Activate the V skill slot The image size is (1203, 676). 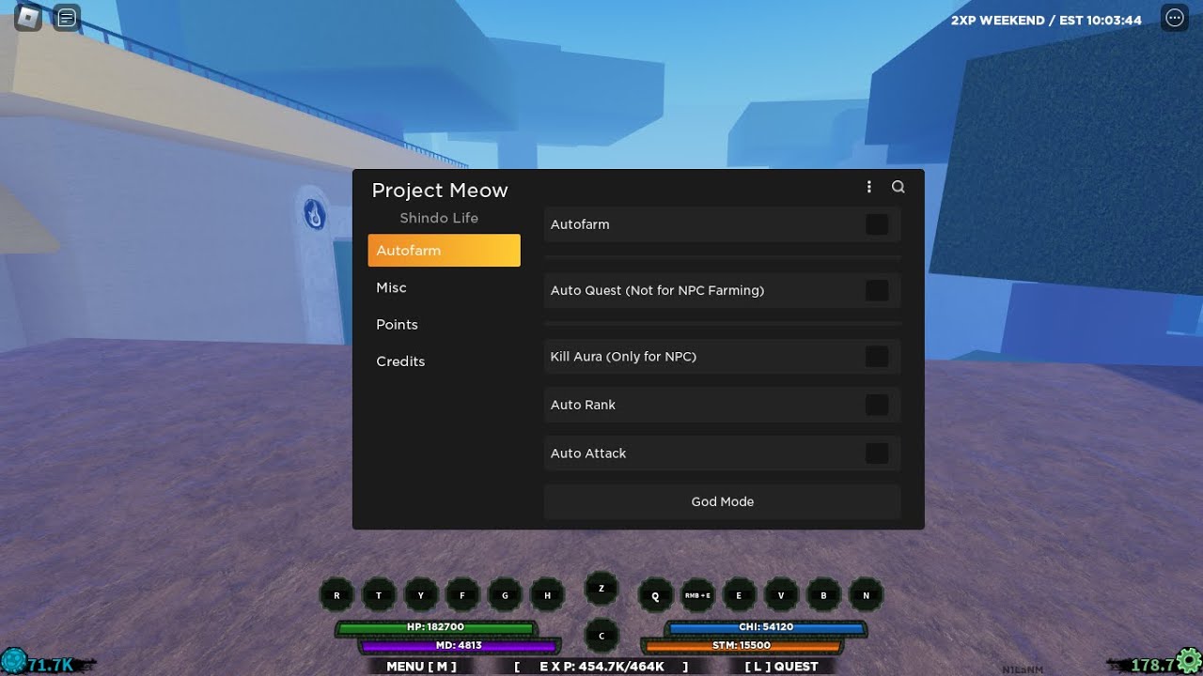click(781, 595)
